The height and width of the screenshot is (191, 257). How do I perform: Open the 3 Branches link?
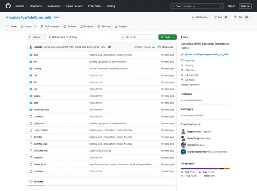point(57,37)
